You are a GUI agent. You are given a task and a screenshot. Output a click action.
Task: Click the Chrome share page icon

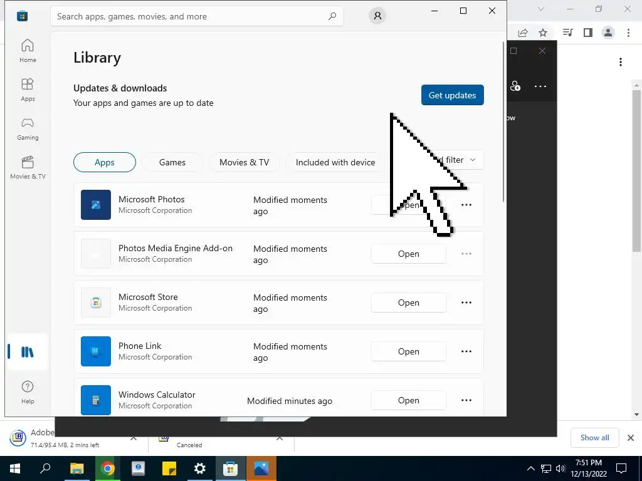click(523, 33)
